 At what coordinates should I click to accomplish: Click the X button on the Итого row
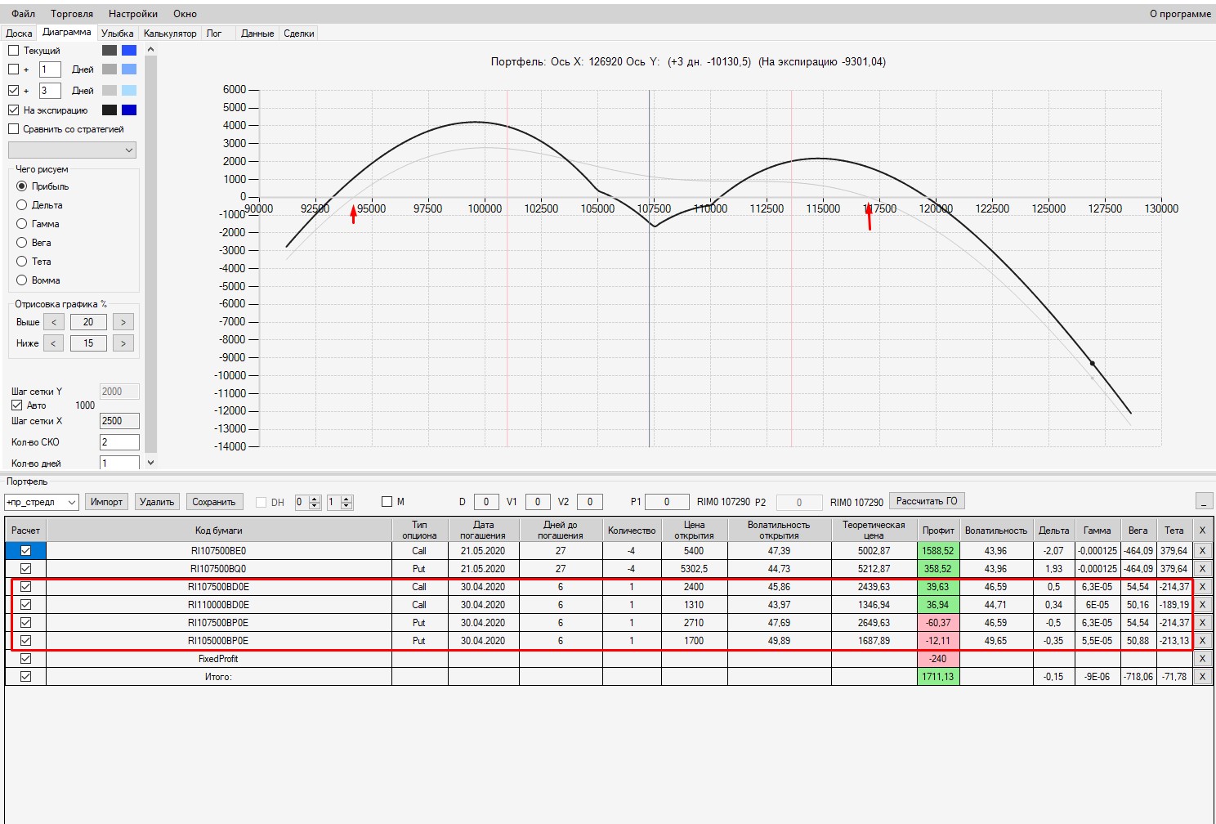[x=1202, y=677]
